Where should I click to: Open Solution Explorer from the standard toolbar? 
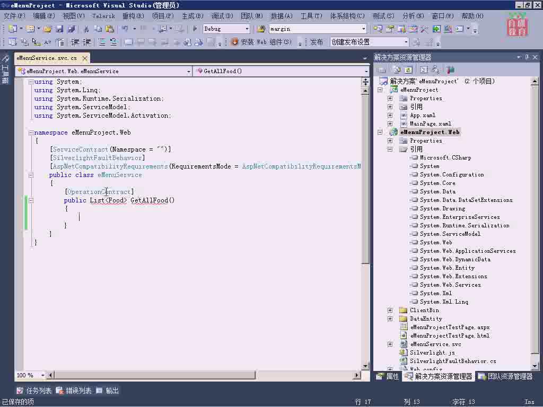pyautogui.click(x=378, y=29)
